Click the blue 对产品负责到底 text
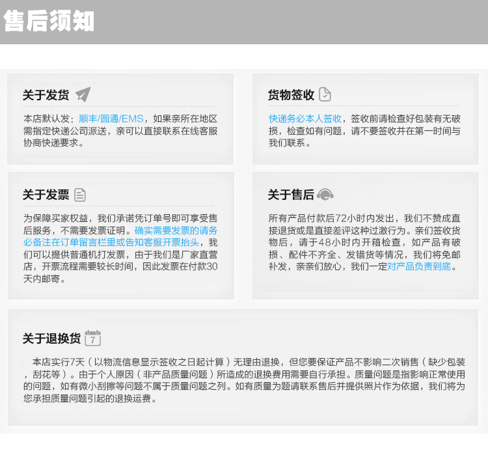 pyautogui.click(x=419, y=266)
